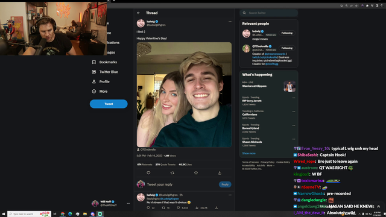The width and height of the screenshot is (386, 217).
Task: Open the Warriors at Clippers live event
Action: point(268,86)
